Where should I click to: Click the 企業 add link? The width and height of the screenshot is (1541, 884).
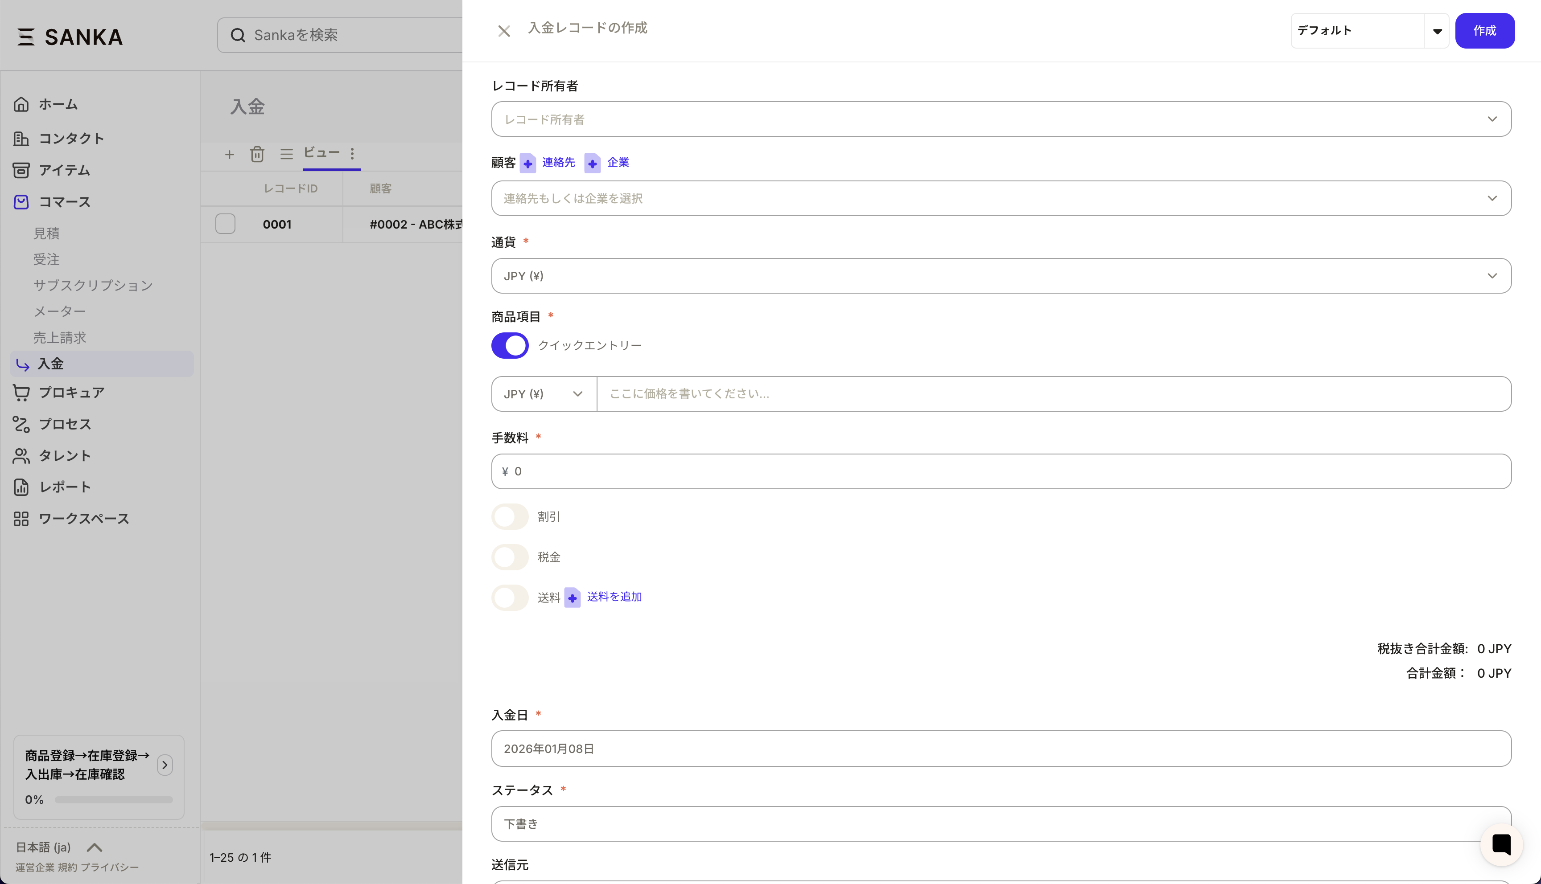[x=617, y=162]
